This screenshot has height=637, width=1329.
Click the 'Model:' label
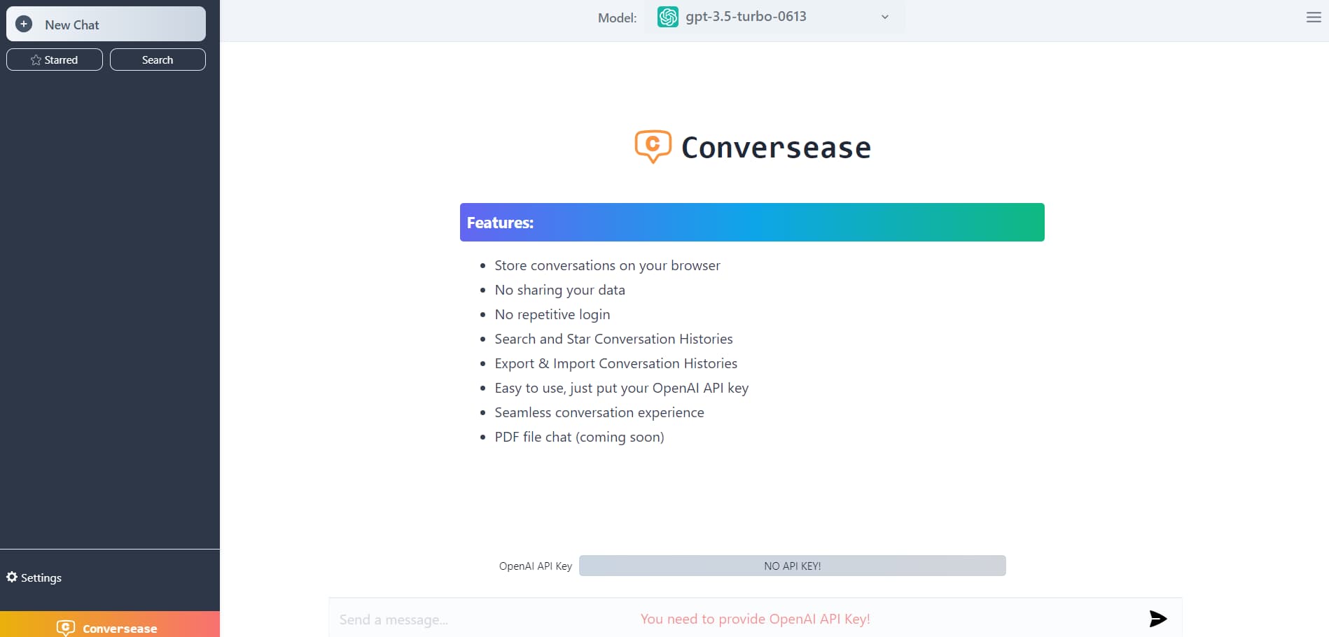click(x=617, y=17)
